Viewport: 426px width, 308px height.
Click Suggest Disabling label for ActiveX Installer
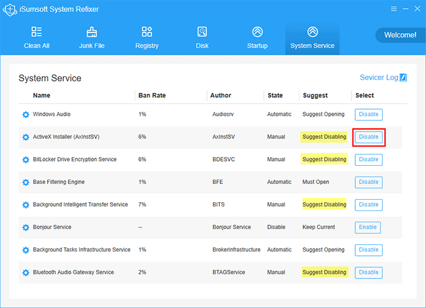tap(324, 137)
